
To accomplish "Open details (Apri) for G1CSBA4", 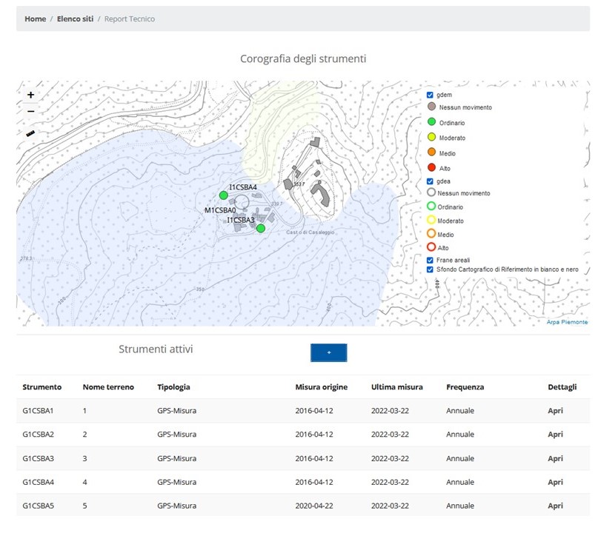I will [x=555, y=482].
